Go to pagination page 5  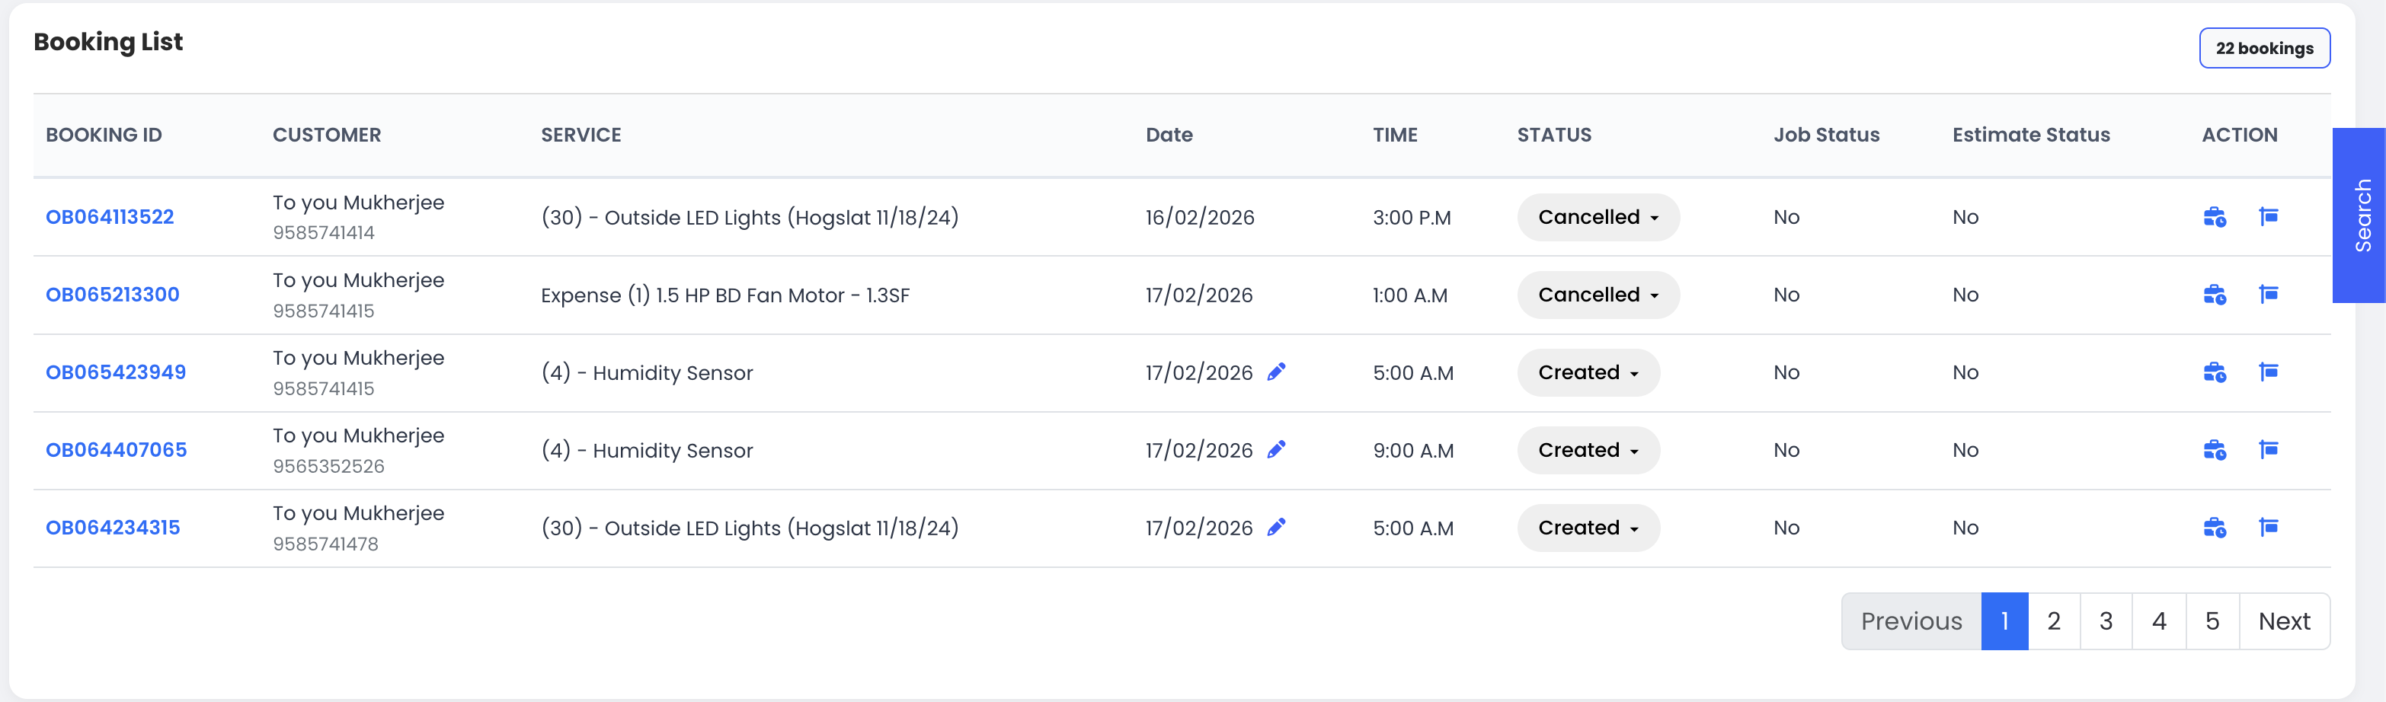click(2212, 621)
